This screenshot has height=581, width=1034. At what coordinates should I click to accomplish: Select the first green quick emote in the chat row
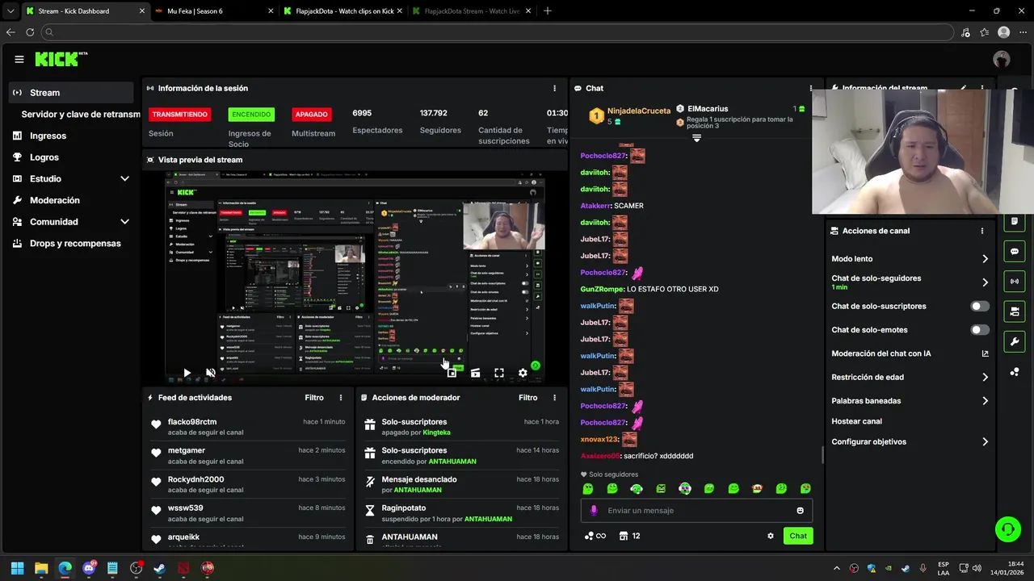(x=588, y=488)
